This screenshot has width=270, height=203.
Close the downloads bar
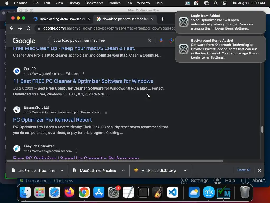pos(259,170)
